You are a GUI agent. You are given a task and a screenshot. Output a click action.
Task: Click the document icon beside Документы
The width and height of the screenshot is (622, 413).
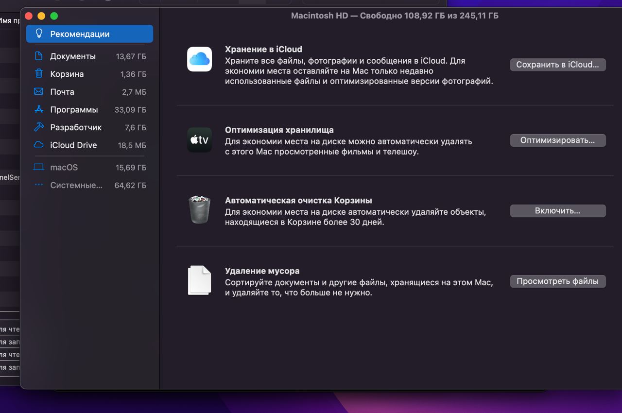click(39, 56)
